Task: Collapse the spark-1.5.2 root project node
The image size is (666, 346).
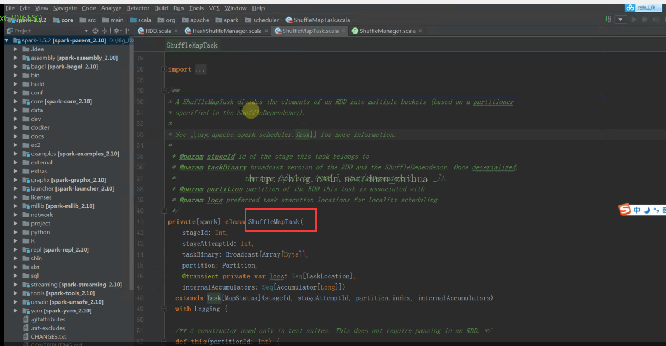Action: [7, 40]
